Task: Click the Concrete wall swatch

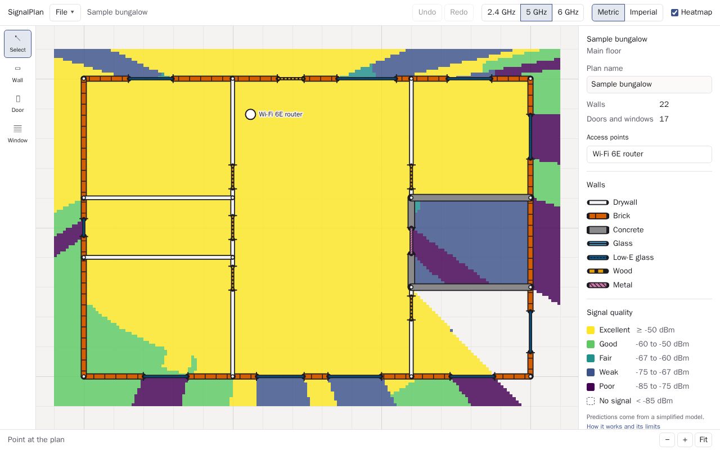Action: 598,230
